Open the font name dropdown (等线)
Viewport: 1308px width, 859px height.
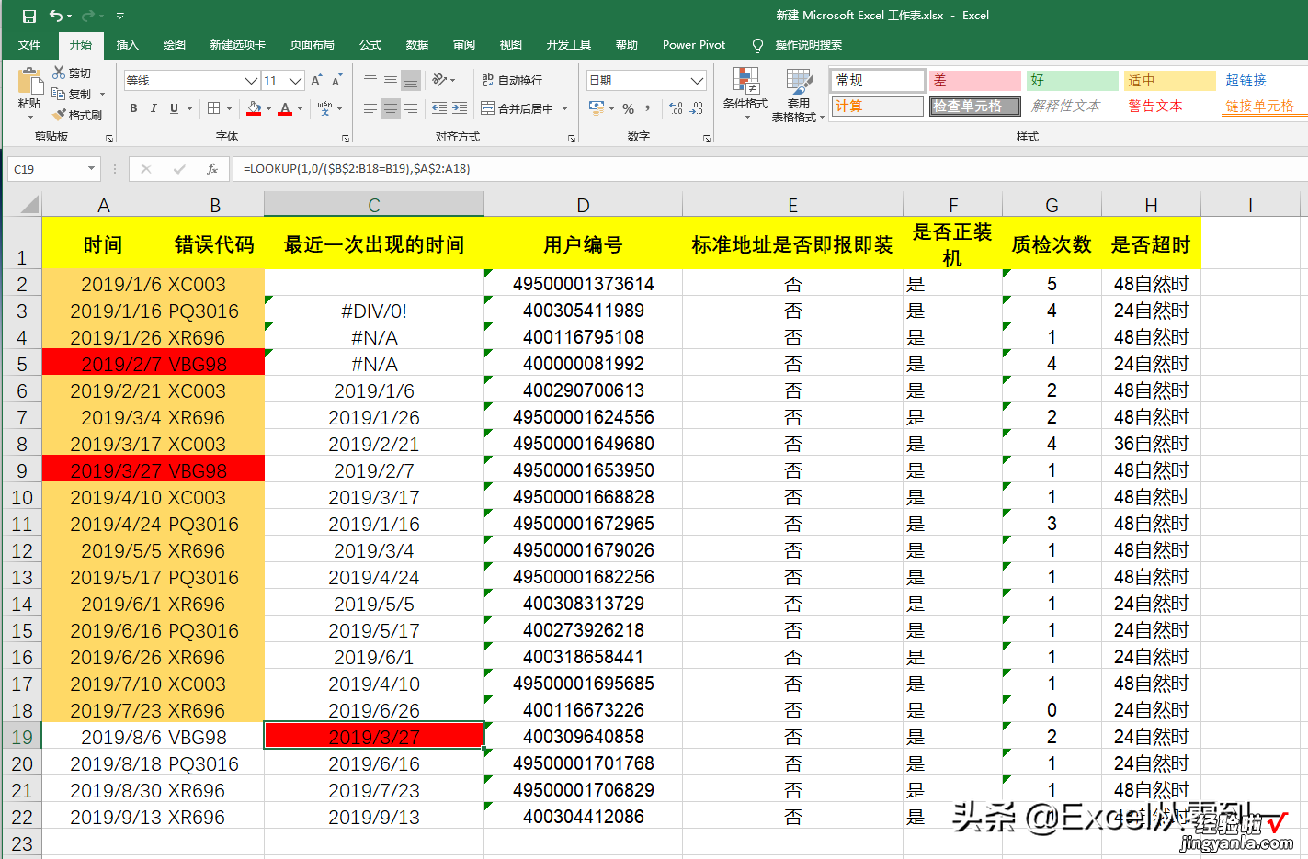(x=251, y=81)
